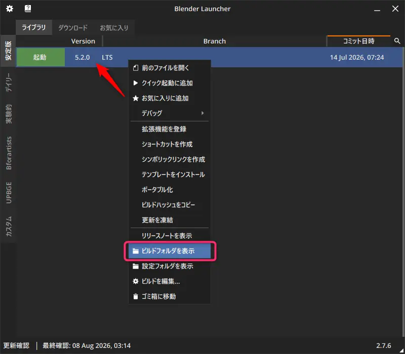405x354 pixels.
Task: Click the play triangle beside クイック起動に追加
Action: pos(135,83)
